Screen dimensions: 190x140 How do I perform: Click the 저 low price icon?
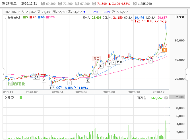point(77,4)
